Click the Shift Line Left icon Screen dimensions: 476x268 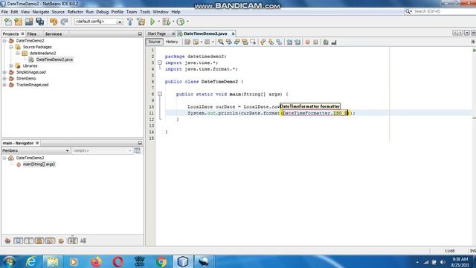(x=289, y=42)
